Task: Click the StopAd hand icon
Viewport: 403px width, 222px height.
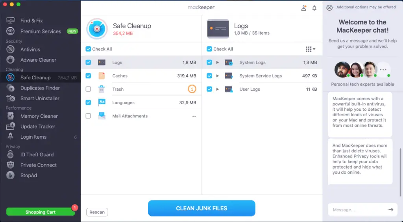Action: [10, 175]
